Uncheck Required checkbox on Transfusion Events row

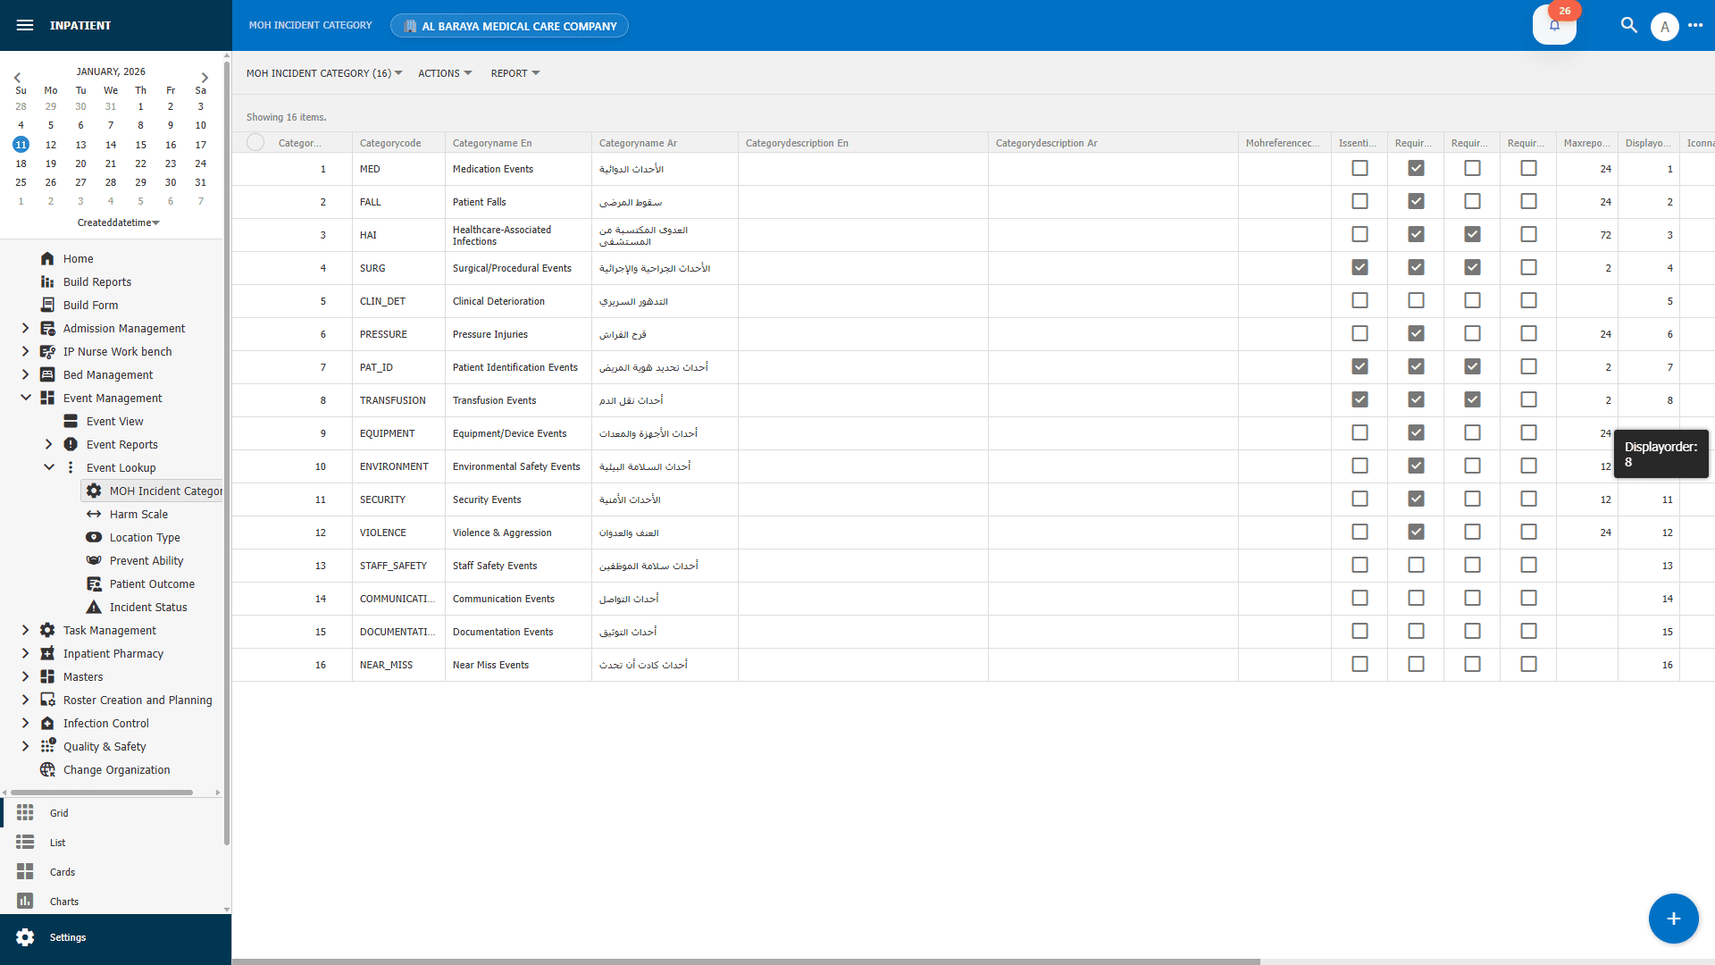[1415, 399]
